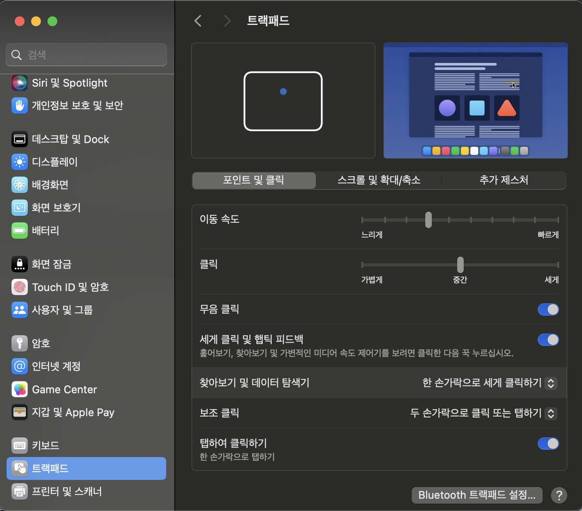Click the 트랙패드 page title
The image size is (582, 511).
268,21
